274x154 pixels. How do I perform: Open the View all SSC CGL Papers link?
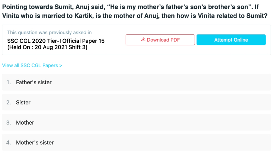point(32,66)
